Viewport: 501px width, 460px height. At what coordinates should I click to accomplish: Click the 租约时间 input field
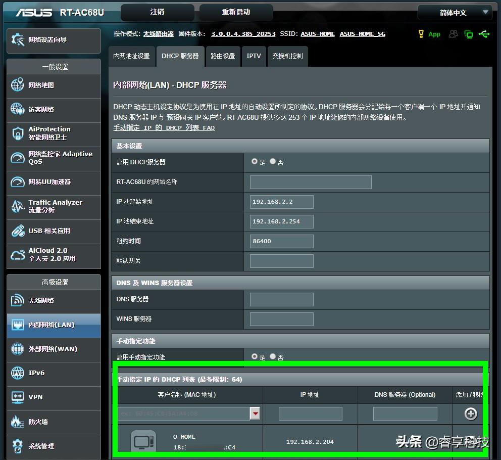(x=281, y=241)
